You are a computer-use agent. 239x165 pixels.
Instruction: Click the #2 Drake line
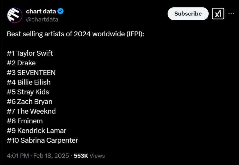pos(21,63)
